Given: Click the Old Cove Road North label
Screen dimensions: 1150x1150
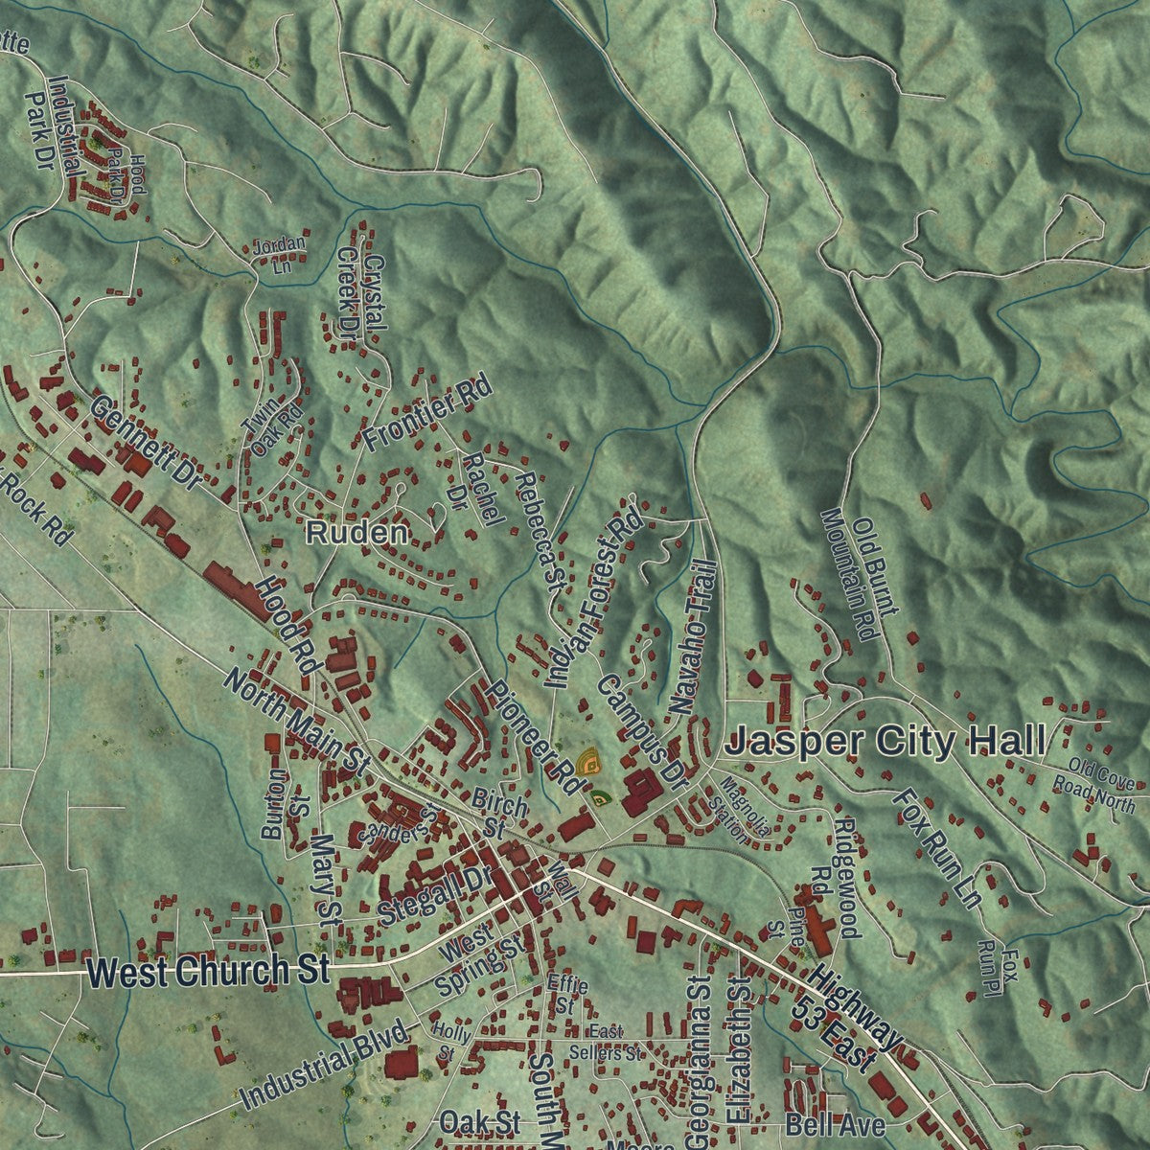Looking at the screenshot, I should (x=1094, y=785).
